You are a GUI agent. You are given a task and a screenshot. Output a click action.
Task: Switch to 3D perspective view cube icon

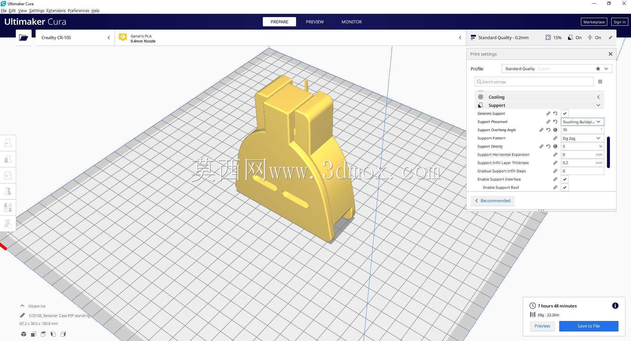pyautogui.click(x=24, y=334)
